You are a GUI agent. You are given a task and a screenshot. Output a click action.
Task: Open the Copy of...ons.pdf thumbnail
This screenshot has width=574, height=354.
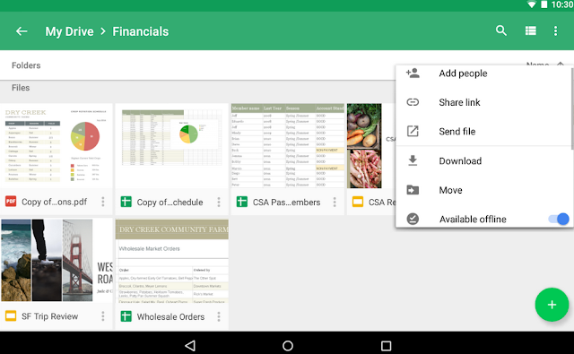[x=56, y=145]
